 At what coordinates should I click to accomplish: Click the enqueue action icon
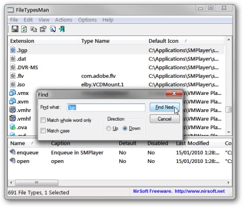[x=13, y=152]
